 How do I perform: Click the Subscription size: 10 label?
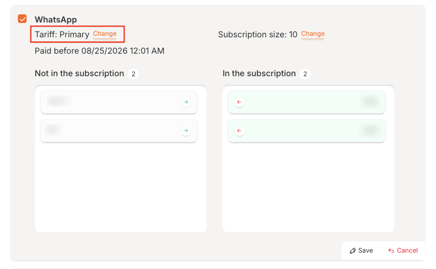click(257, 34)
